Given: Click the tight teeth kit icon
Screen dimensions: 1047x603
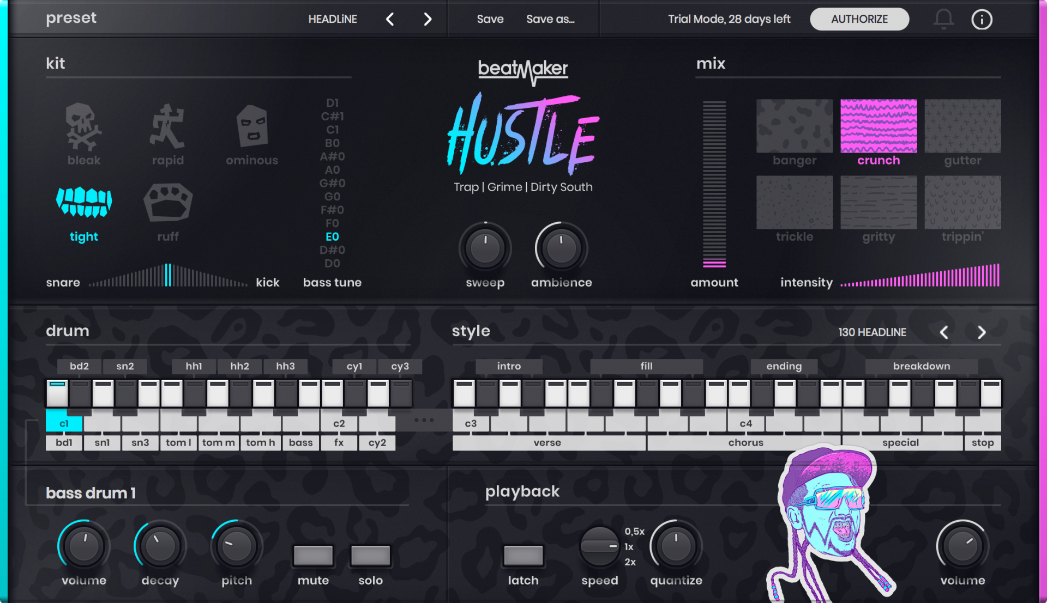Looking at the screenshot, I should [x=83, y=203].
